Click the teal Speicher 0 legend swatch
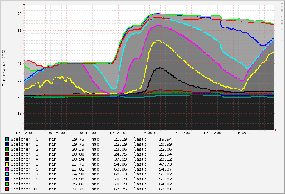Screen dimensions: 285x194 tap(7, 139)
